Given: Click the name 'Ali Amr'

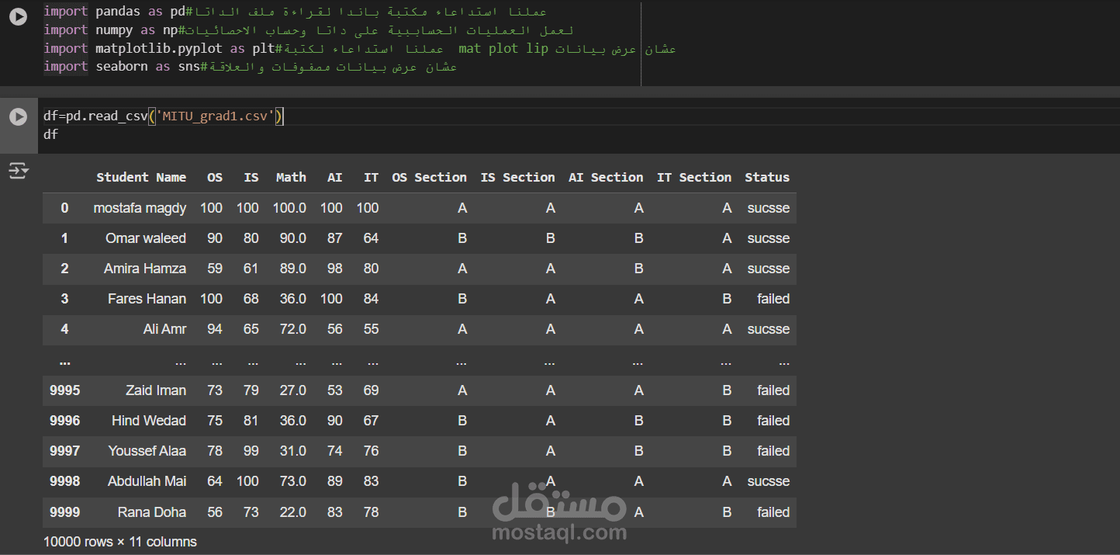Looking at the screenshot, I should [164, 329].
